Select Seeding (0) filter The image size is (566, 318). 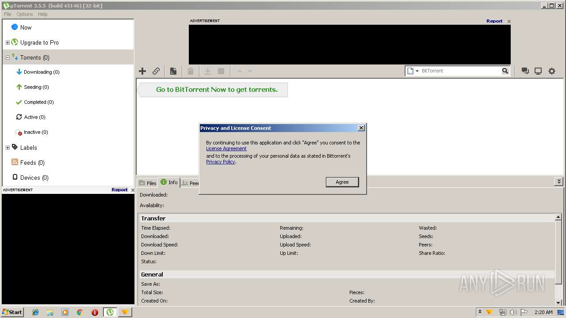[x=68, y=87]
